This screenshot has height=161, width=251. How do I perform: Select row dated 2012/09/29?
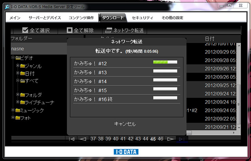pyautogui.click(x=220, y=52)
